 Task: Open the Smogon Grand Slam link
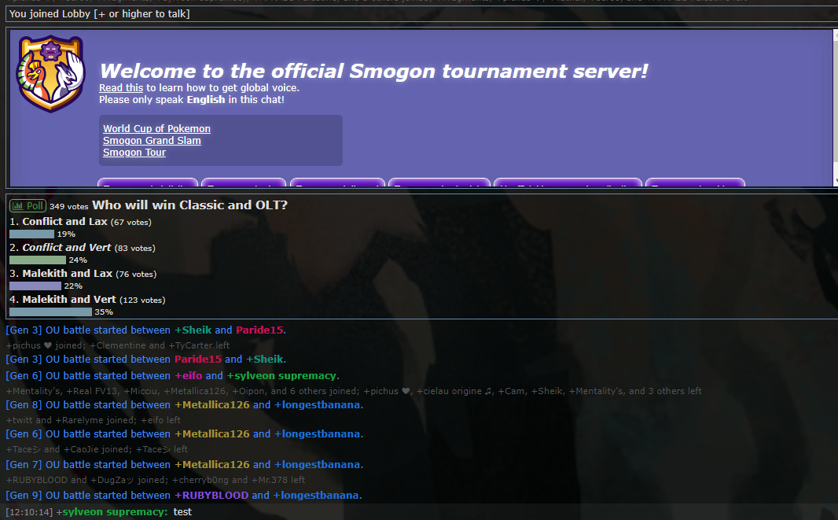click(152, 140)
